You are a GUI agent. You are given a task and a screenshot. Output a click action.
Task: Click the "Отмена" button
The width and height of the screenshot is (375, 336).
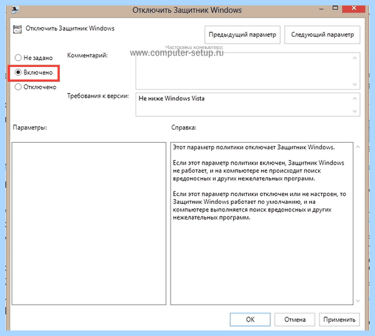294,320
